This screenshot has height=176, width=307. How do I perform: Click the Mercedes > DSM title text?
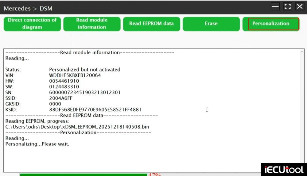click(x=28, y=9)
